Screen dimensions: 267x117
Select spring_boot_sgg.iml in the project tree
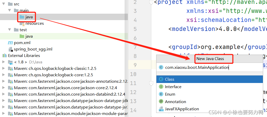[33, 49]
